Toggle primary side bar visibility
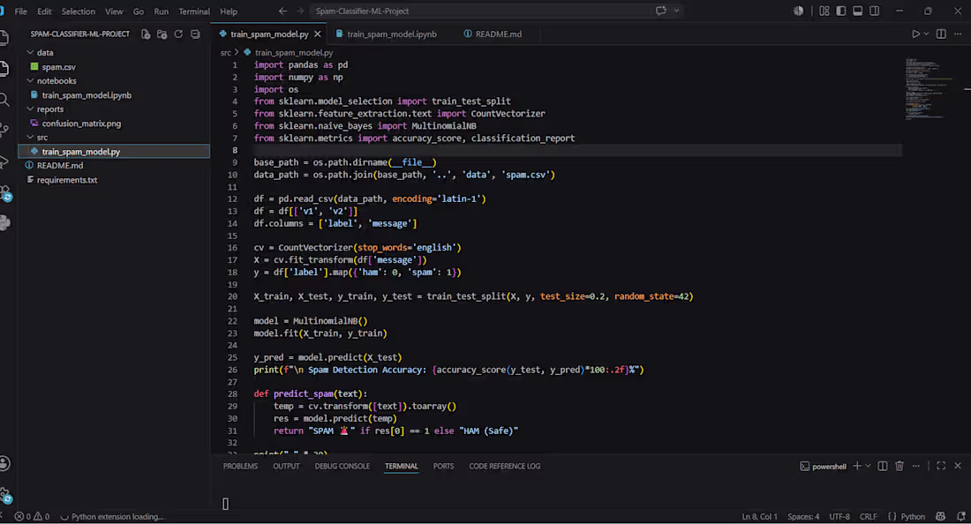Viewport: 971px width, 524px height. click(841, 11)
